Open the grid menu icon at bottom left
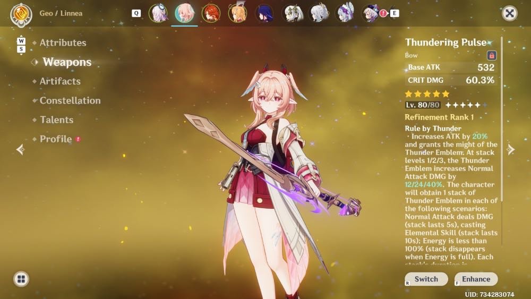Screen dimensions: 531x299 pos(21,279)
